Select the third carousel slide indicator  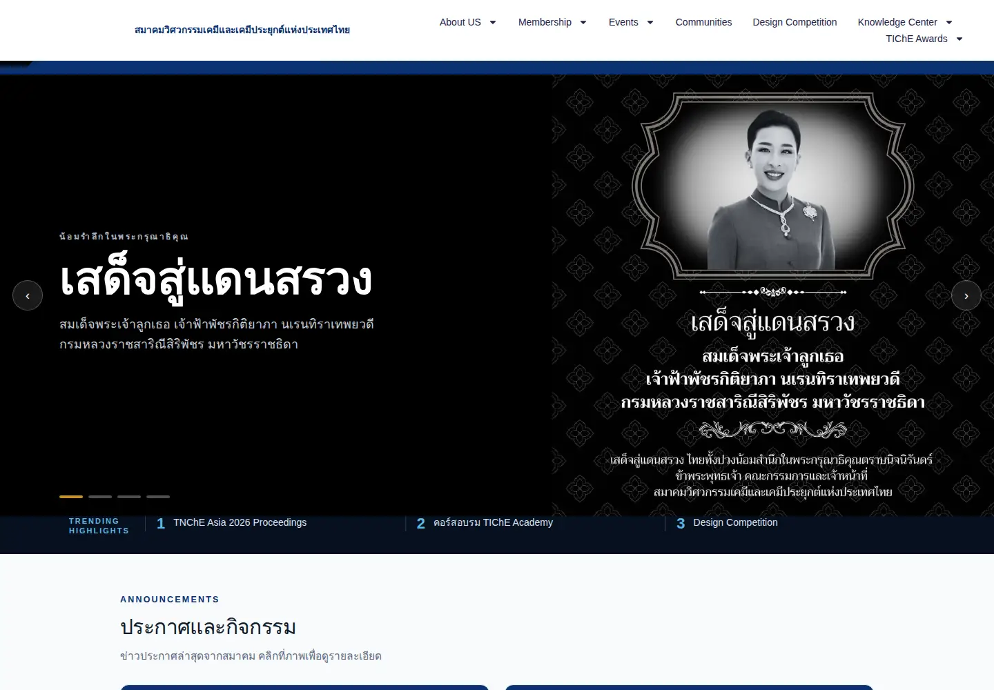pyautogui.click(x=129, y=496)
